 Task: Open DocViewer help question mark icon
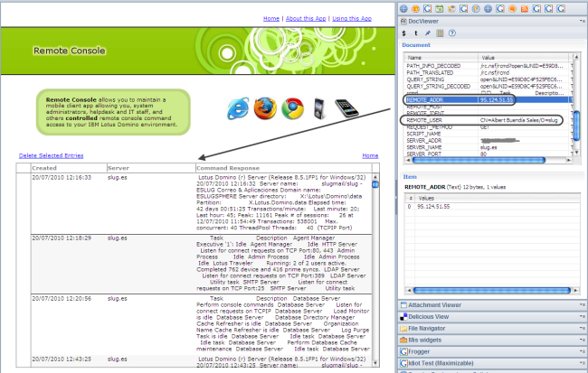[452, 33]
